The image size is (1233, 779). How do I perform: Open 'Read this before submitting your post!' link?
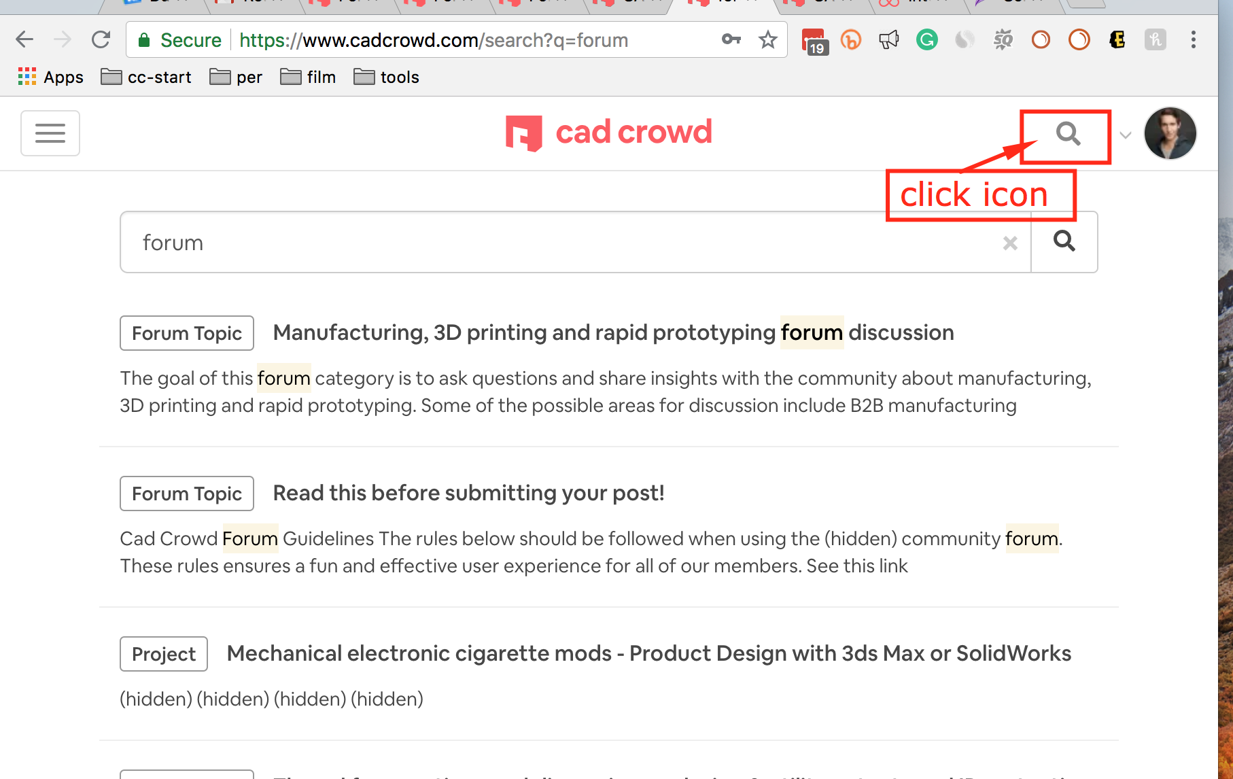pos(468,494)
